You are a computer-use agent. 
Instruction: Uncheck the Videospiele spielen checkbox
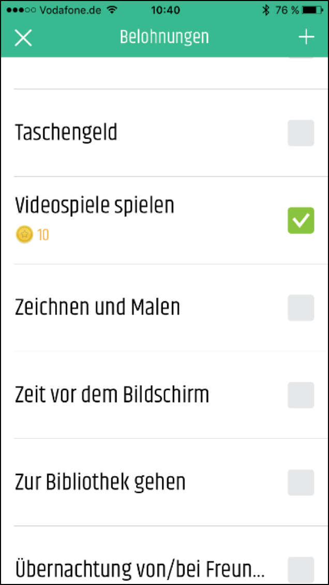click(x=301, y=220)
